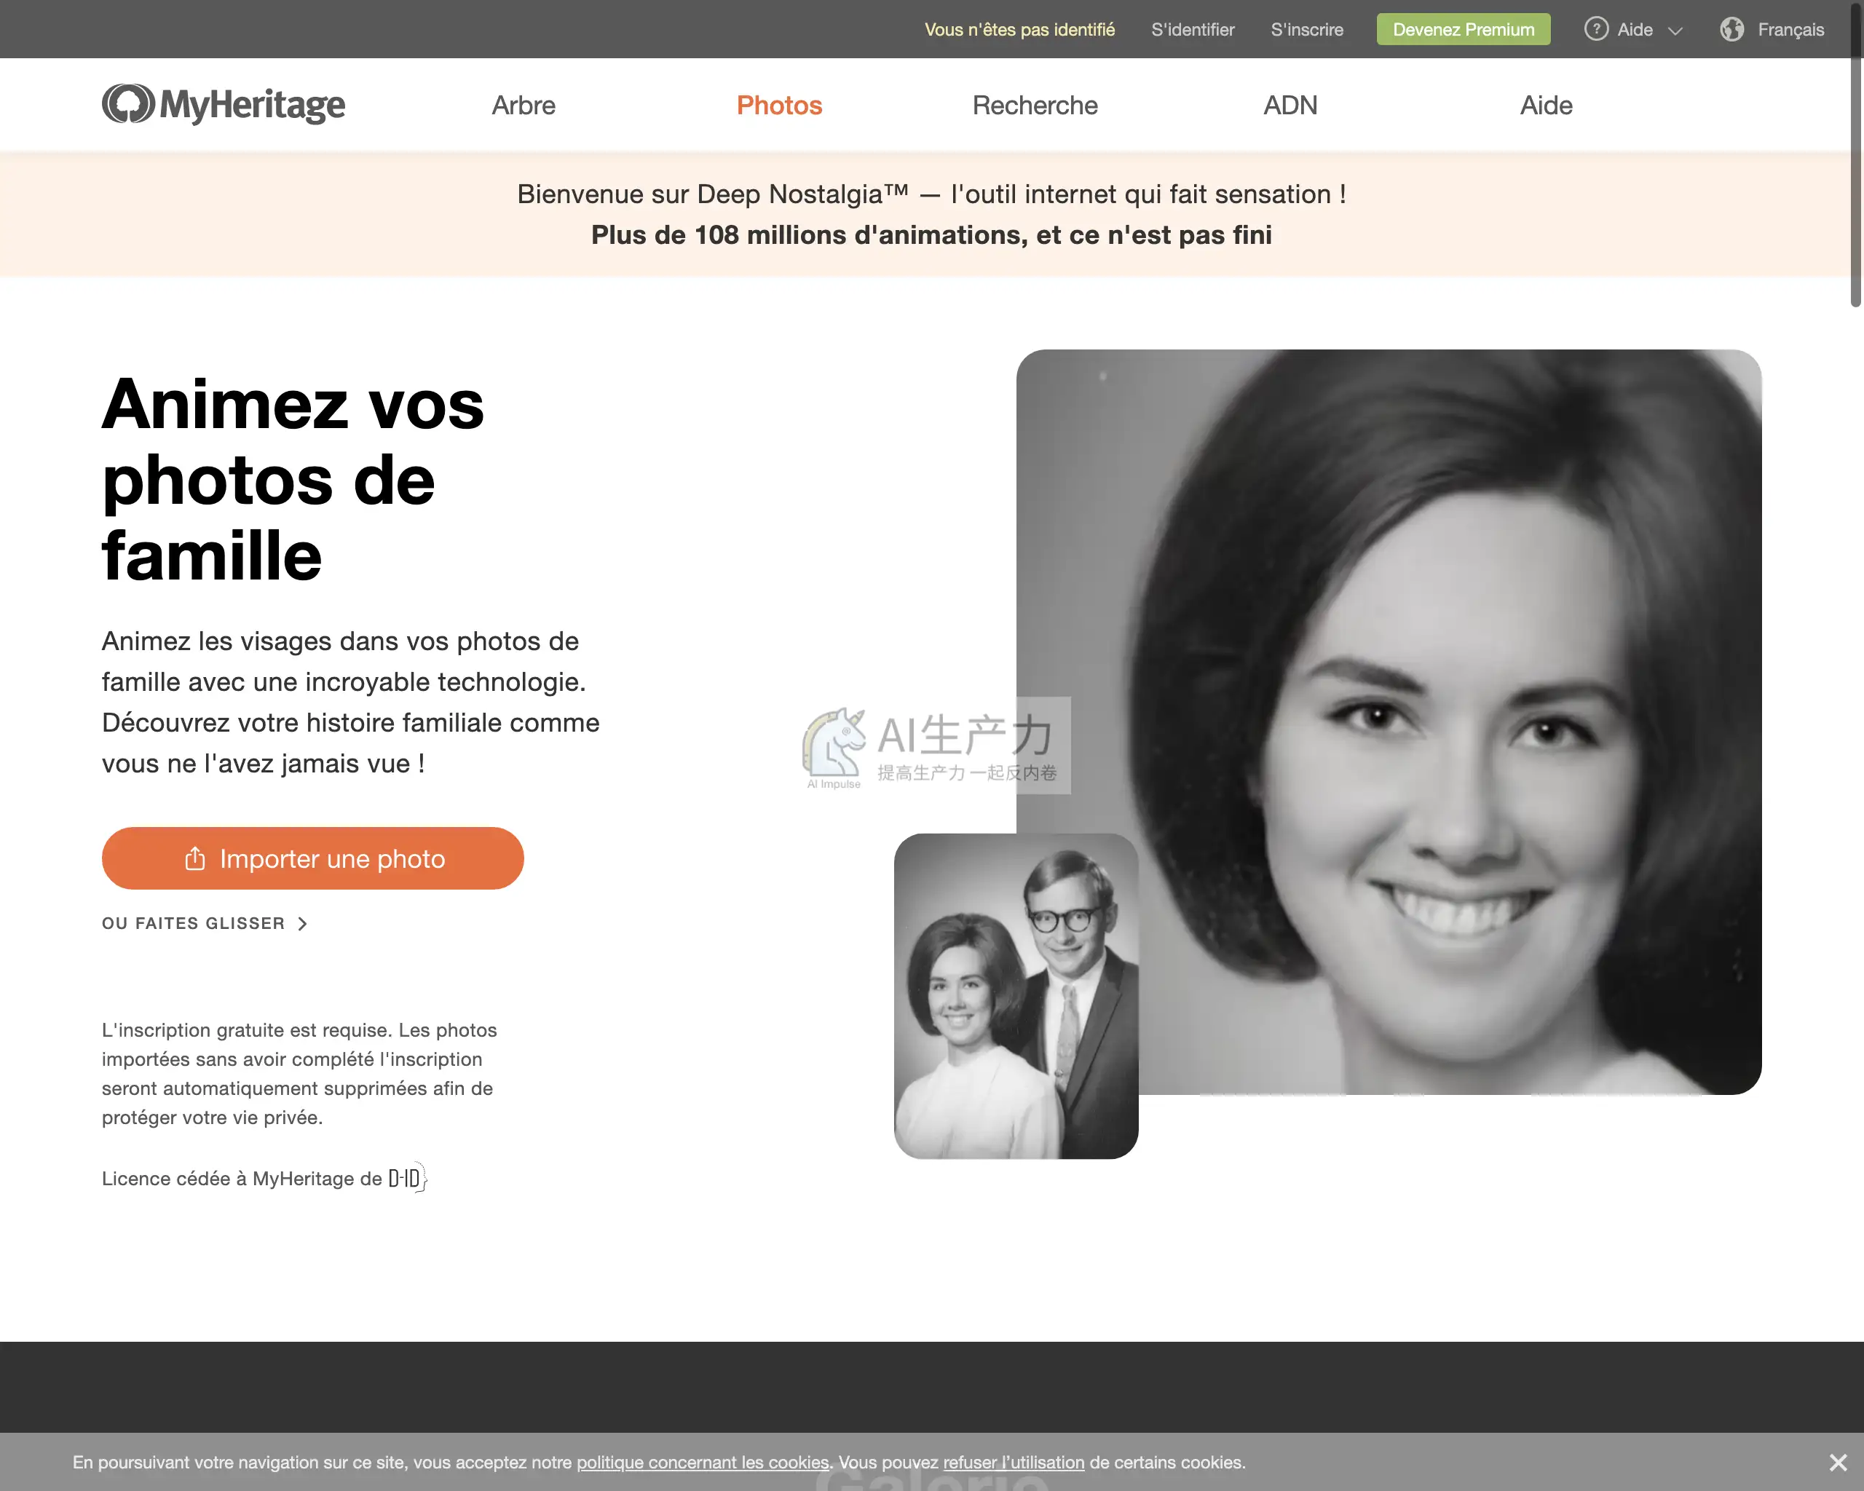Viewport: 1864px width, 1491px height.
Task: Click the MyHeritage logo
Action: pyautogui.click(x=223, y=105)
